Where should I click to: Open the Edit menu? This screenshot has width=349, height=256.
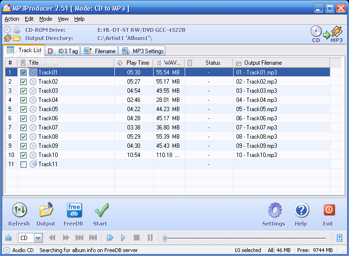[29, 19]
